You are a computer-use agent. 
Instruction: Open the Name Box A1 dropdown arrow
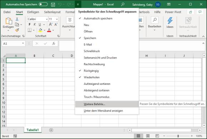coord(23,43)
